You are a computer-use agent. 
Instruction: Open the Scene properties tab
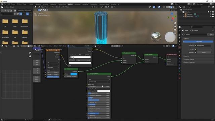(x=179, y=44)
